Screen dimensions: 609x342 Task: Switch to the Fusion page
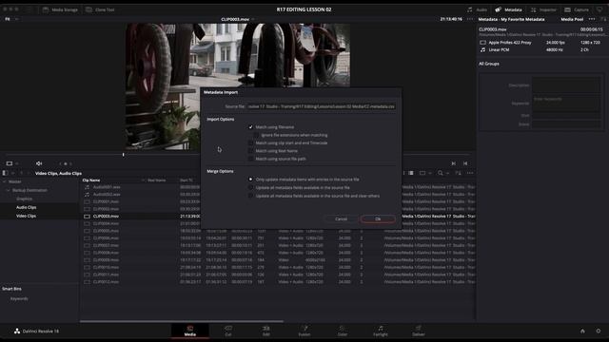pyautogui.click(x=304, y=331)
